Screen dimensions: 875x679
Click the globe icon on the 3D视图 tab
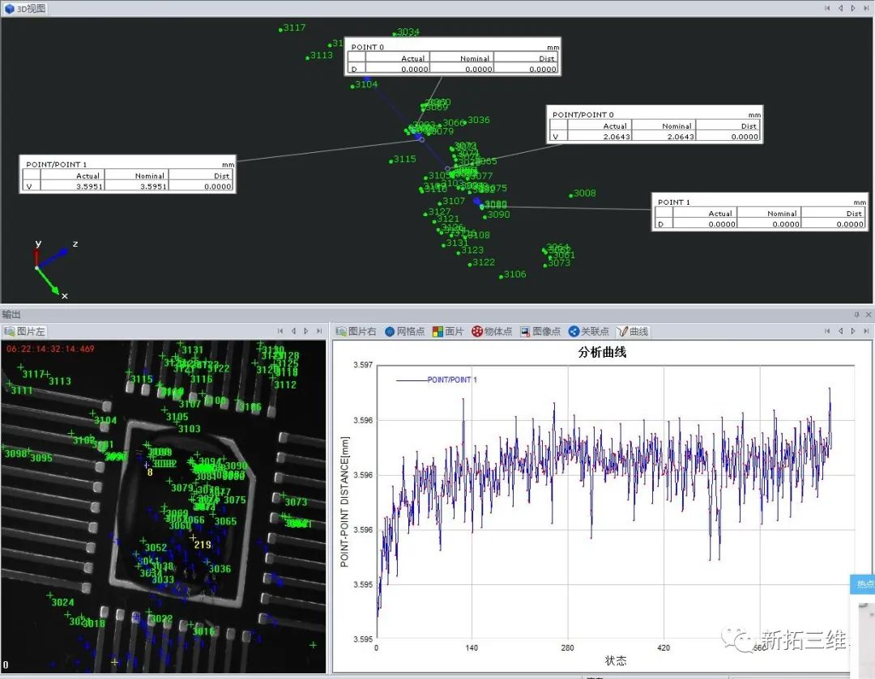[x=11, y=8]
